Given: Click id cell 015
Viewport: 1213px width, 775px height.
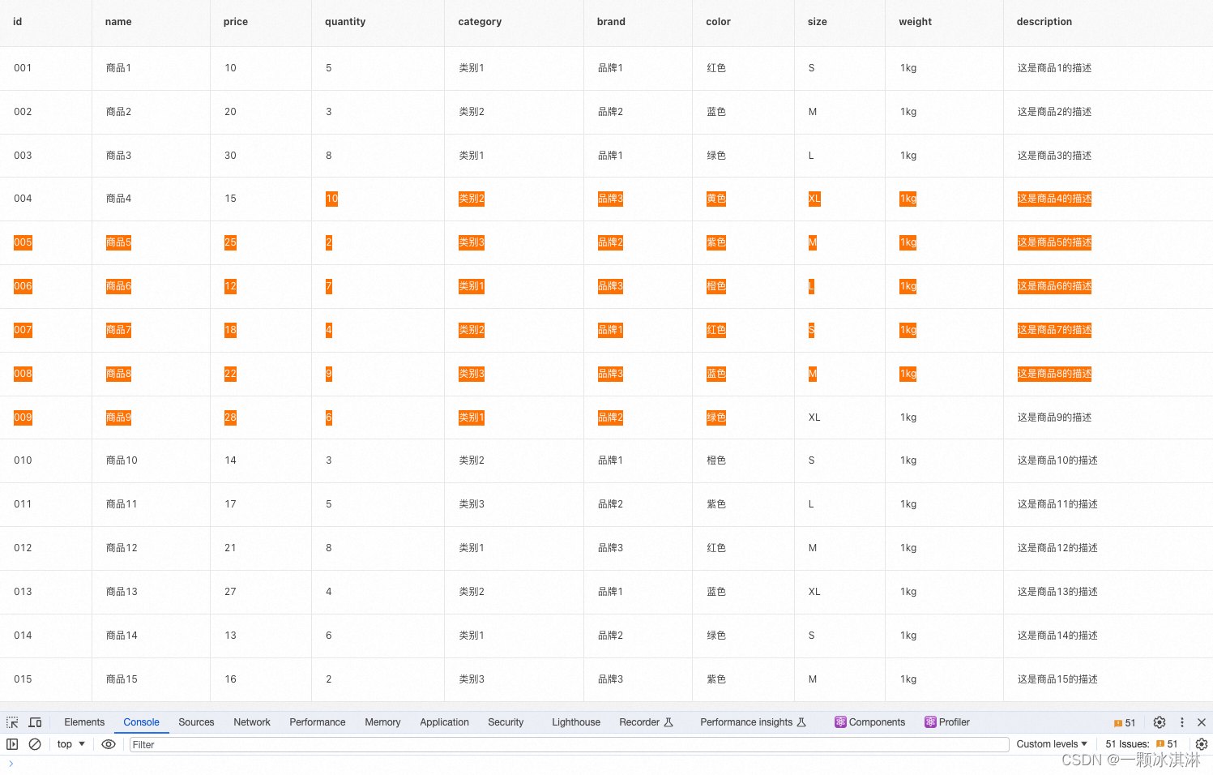Looking at the screenshot, I should click(23, 679).
